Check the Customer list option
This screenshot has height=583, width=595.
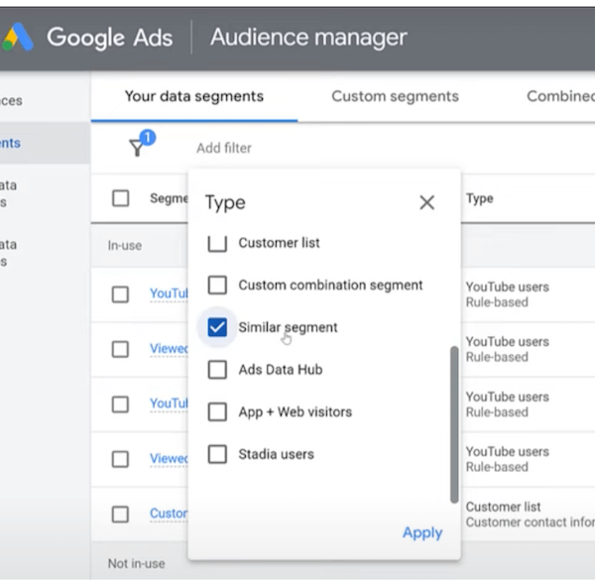(x=217, y=243)
